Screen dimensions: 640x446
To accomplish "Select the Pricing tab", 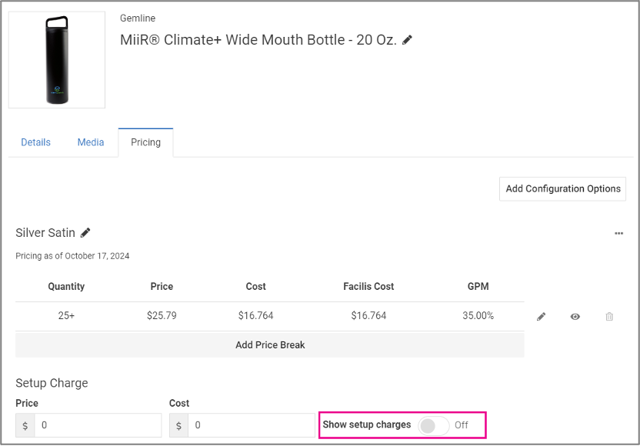I will pyautogui.click(x=145, y=142).
